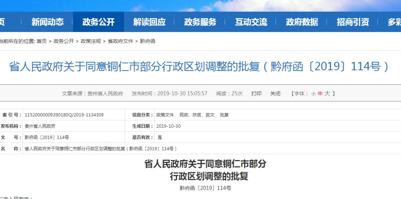The image size is (401, 199).
Task: Switch to the 互动交流 navigation tab
Action: [251, 22]
